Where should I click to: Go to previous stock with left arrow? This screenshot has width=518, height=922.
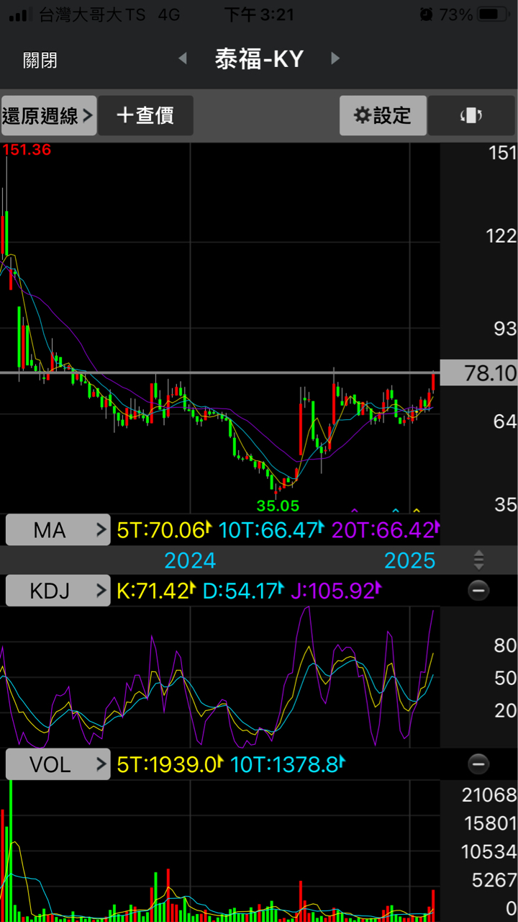[x=183, y=59]
